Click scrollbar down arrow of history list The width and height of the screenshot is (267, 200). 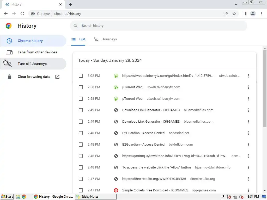(265, 191)
